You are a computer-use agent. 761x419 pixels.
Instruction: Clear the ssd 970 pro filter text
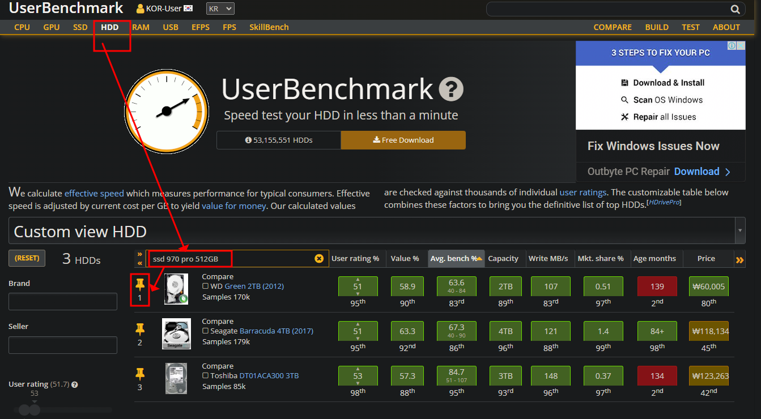(319, 259)
